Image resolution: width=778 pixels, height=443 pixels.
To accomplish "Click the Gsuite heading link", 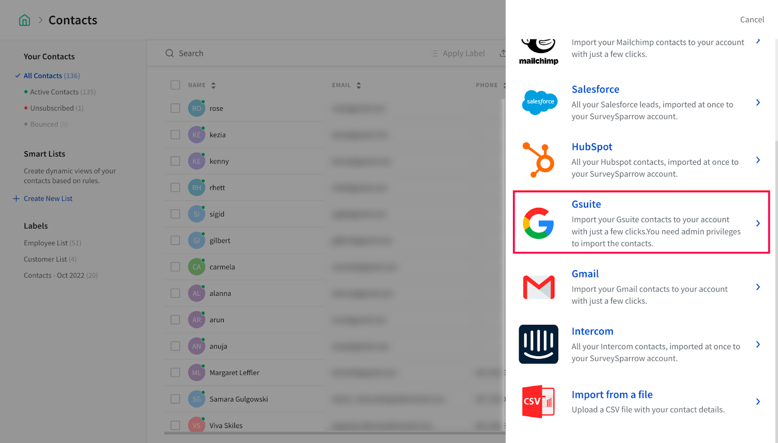I will point(586,204).
